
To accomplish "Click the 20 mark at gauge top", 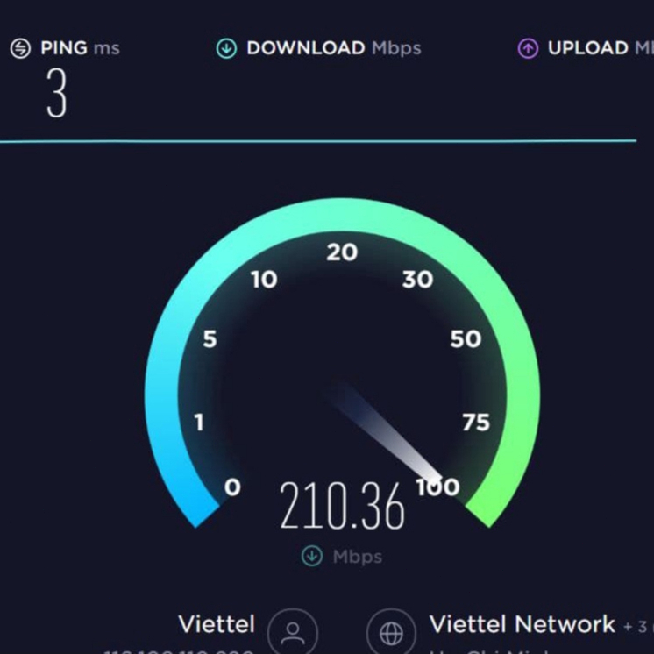I will 342,252.
